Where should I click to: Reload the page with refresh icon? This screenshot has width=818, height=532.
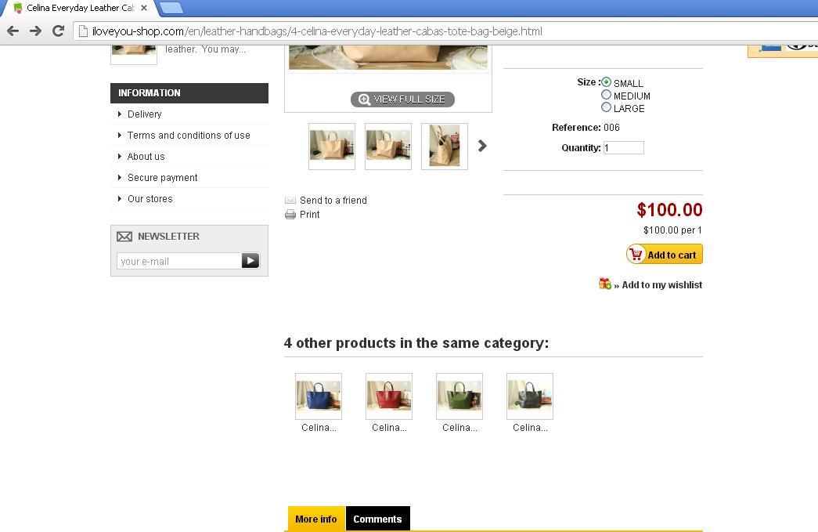(59, 31)
